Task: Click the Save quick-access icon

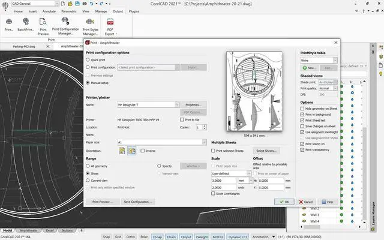Action: 77,4
